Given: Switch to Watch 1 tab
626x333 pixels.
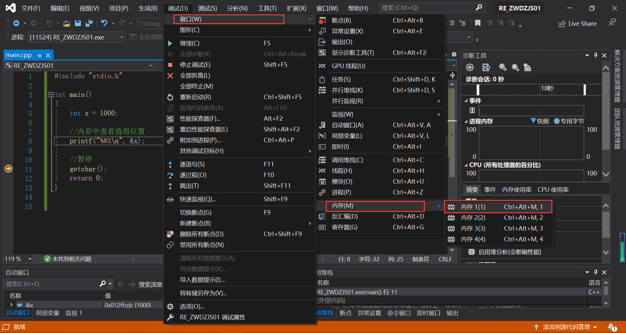Looking at the screenshot, I should (74, 313).
